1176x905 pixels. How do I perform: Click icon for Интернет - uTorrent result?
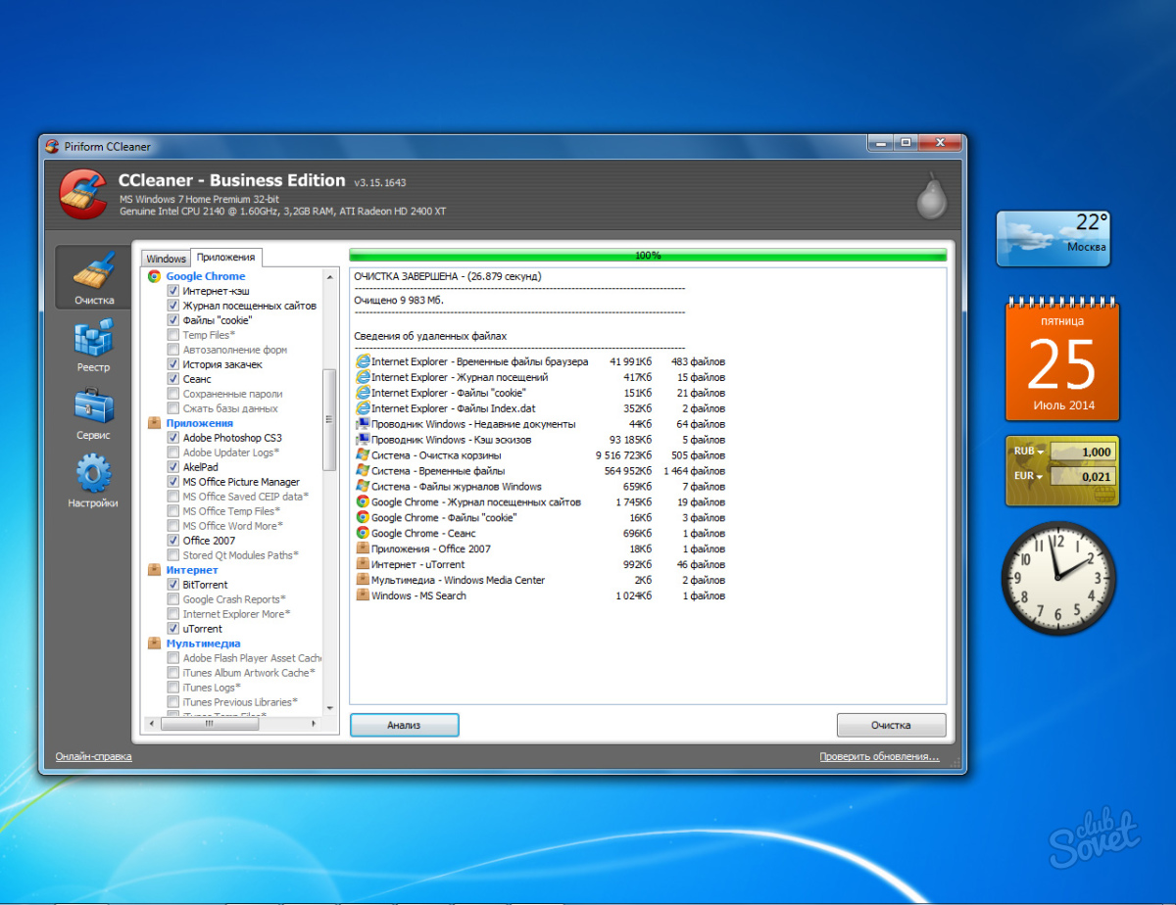tap(363, 565)
